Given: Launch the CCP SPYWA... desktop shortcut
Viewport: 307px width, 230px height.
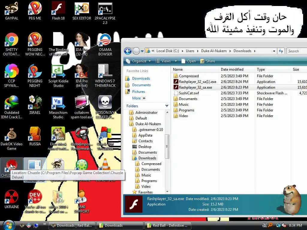Looking at the screenshot, I should (12, 76).
